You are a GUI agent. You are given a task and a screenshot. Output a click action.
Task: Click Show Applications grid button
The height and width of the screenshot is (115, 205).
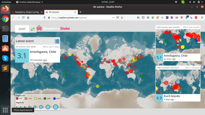[5, 110]
